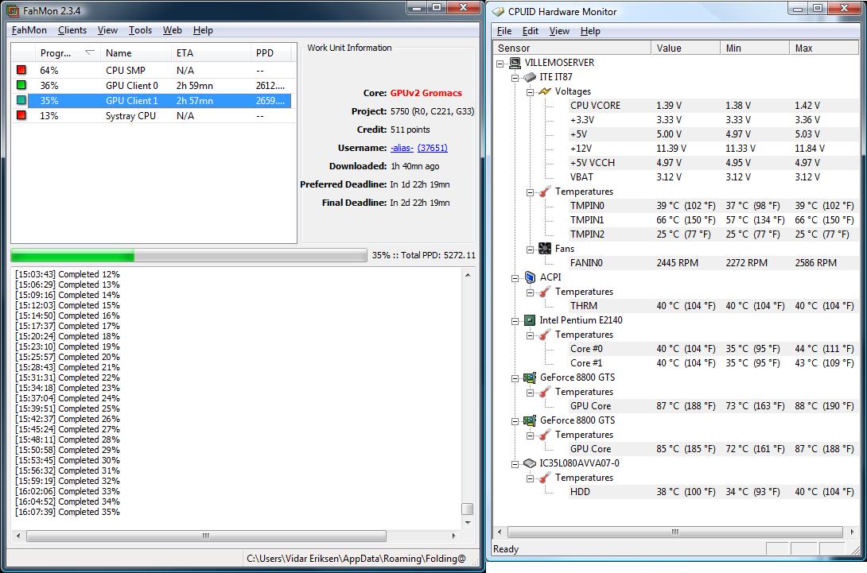
Task: Collapse the Fans node
Action: tap(530, 250)
